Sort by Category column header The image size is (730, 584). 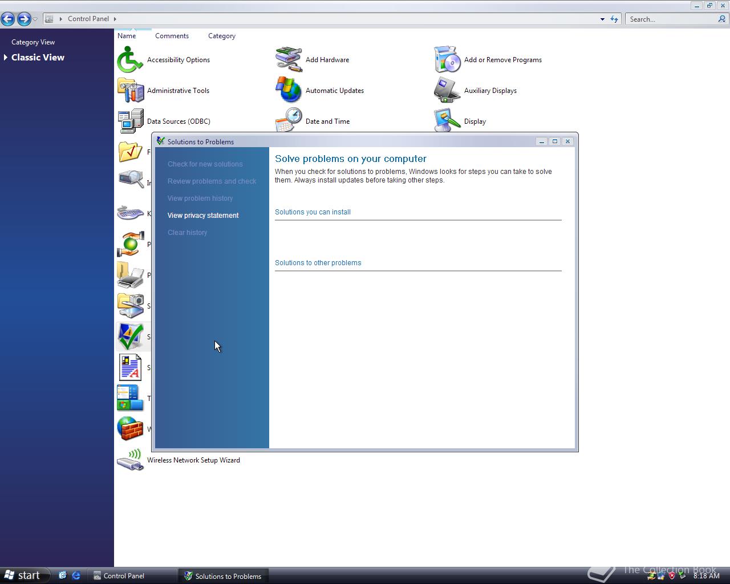(x=222, y=36)
